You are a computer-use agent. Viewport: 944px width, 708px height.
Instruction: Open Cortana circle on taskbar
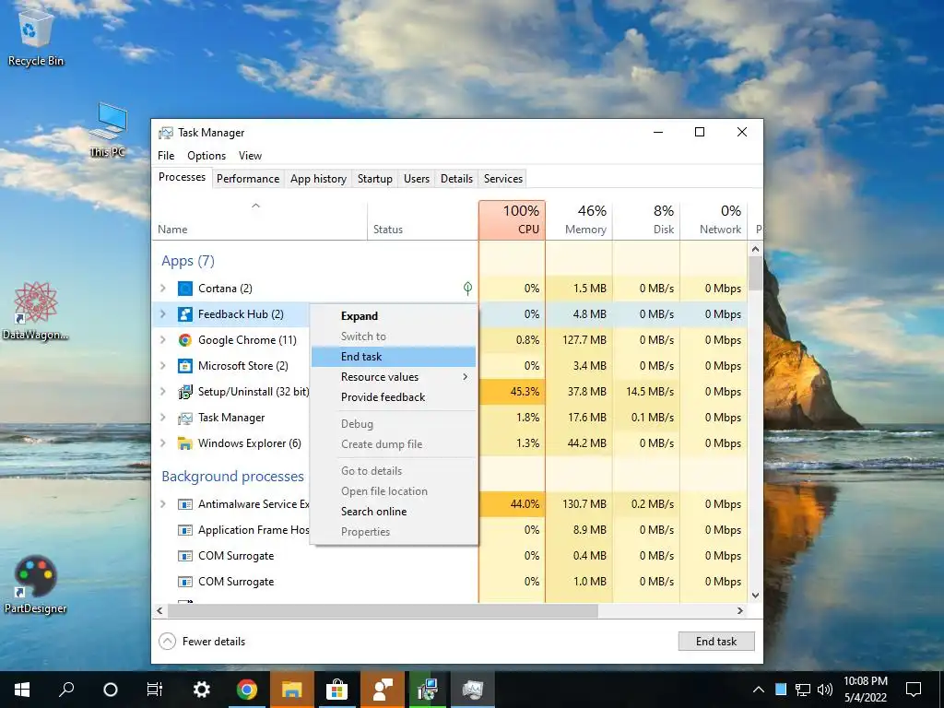111,690
